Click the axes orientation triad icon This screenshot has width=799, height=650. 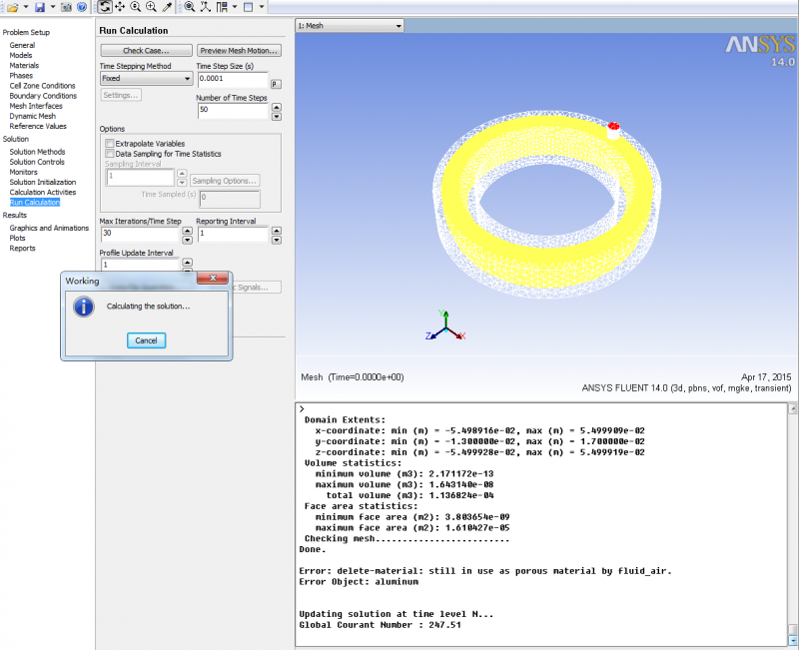point(206,7)
